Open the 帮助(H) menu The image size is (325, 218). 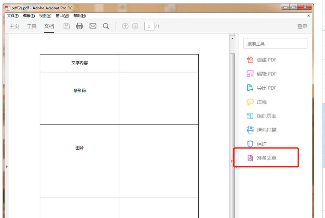tap(80, 16)
